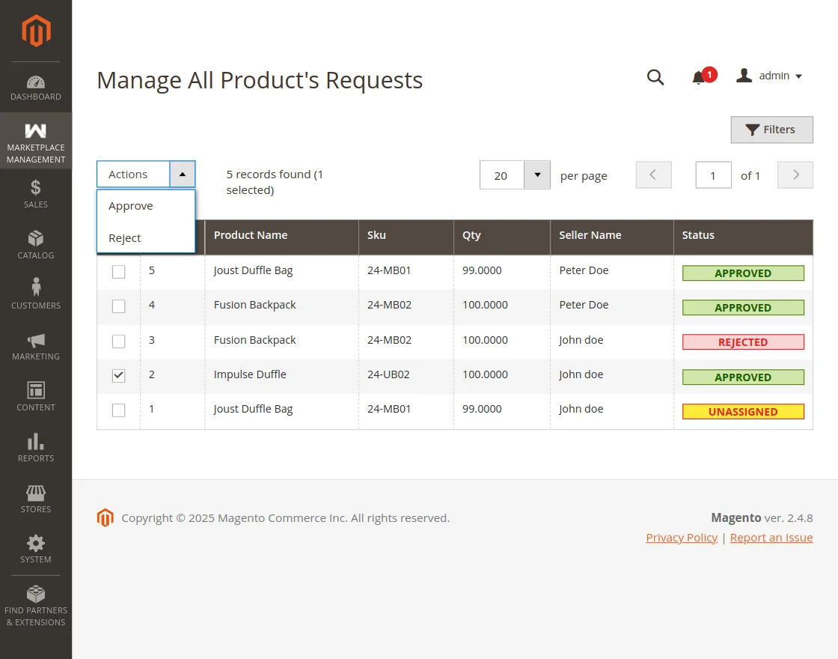Open the Sales menu
The image size is (838, 659).
[36, 194]
